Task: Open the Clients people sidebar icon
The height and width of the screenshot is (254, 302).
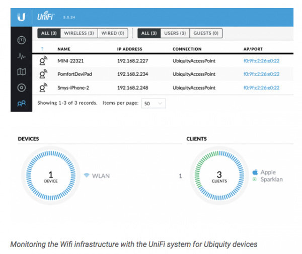Action: pyautogui.click(x=21, y=103)
